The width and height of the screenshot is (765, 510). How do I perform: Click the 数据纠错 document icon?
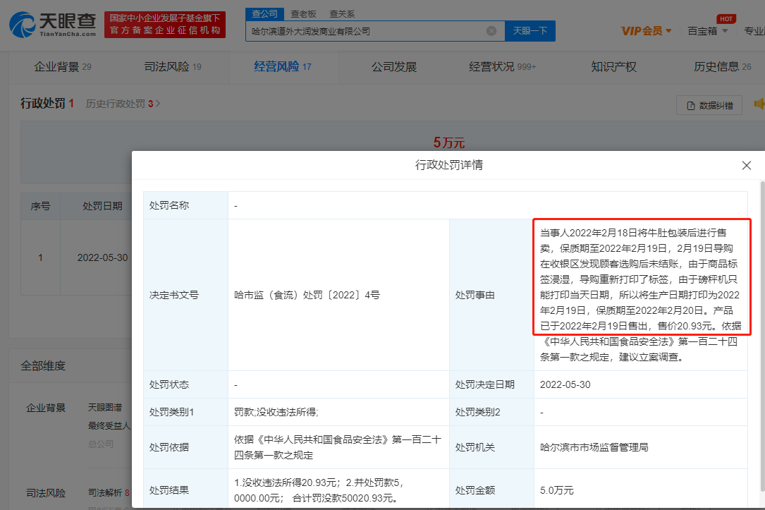[x=690, y=106]
